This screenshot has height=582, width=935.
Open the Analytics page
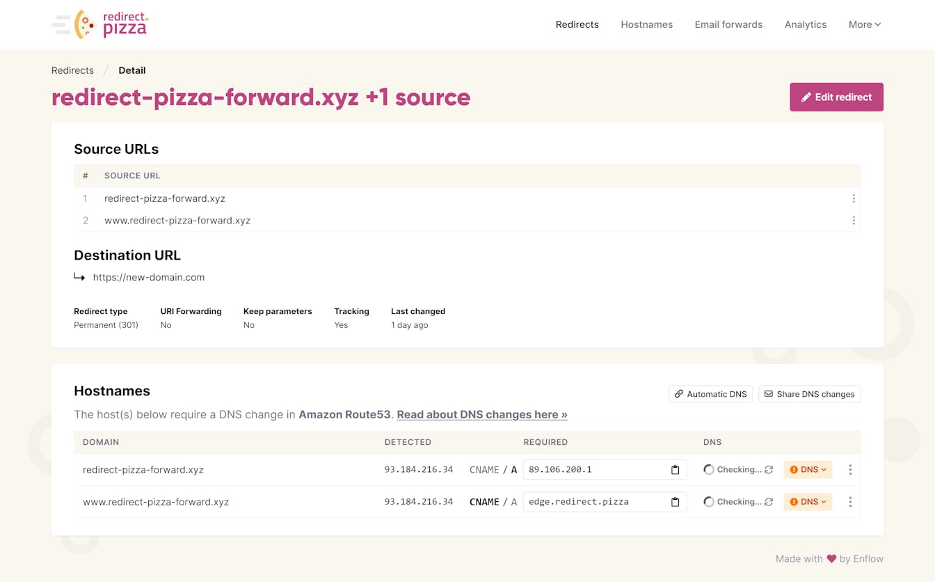click(805, 24)
